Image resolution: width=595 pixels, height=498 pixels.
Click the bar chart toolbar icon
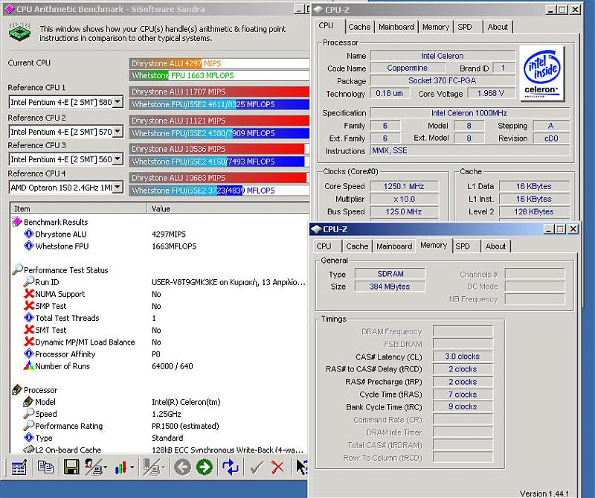[120, 467]
